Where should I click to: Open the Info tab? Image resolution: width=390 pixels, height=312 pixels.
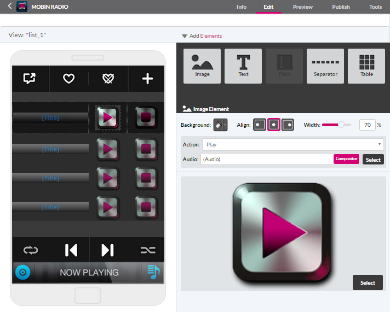click(241, 7)
